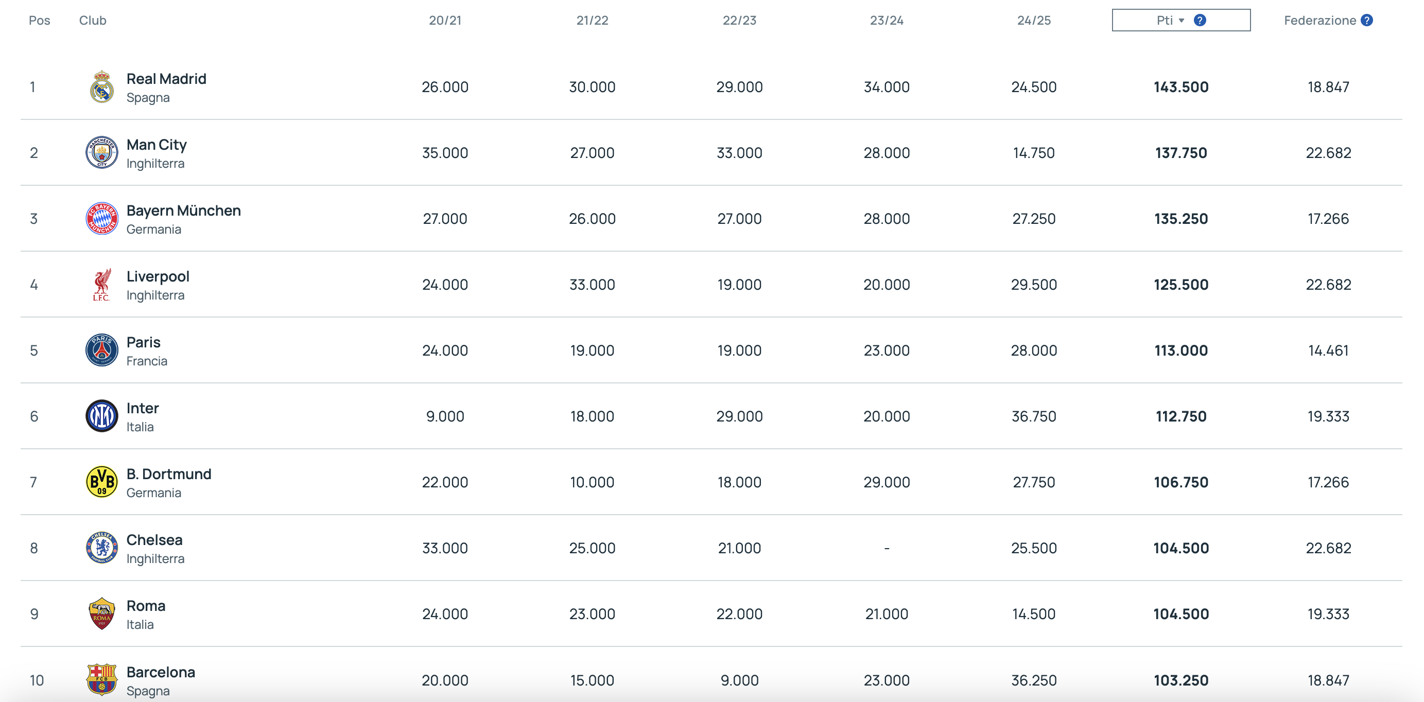1424x702 pixels.
Task: Open the B. Dortmund club link
Action: (x=168, y=473)
